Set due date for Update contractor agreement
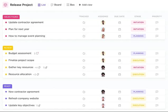Image resolution: width=168 pixels, height=112 pixels. click(x=120, y=23)
